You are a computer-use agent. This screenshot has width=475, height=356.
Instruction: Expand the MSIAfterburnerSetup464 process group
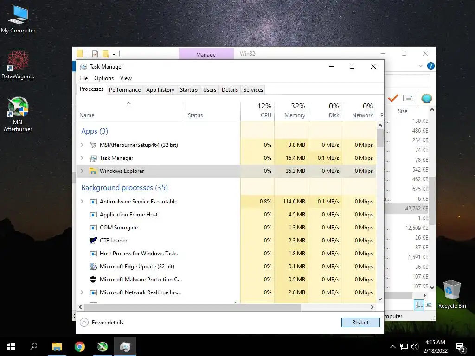coord(82,145)
